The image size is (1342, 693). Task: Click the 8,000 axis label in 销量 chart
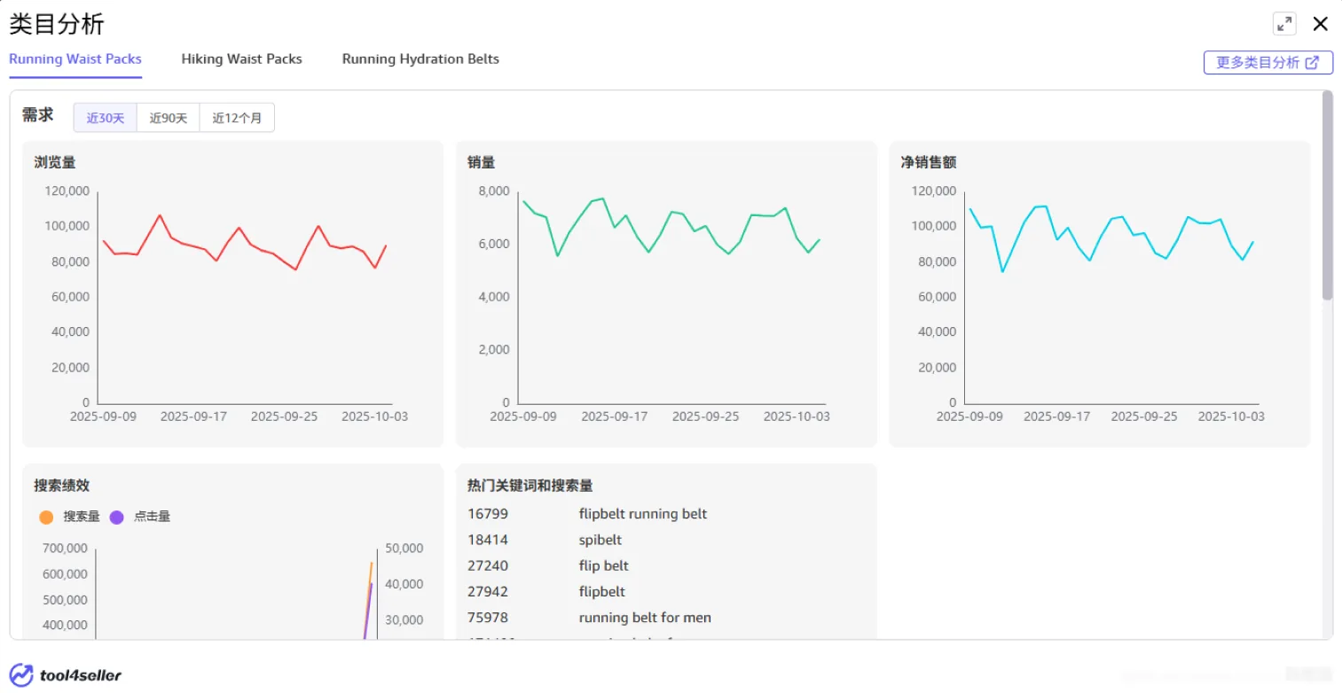[x=494, y=191]
